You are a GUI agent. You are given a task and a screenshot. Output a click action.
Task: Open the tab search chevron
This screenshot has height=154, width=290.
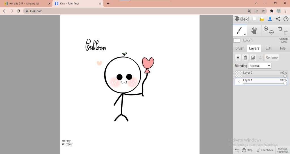256,3
